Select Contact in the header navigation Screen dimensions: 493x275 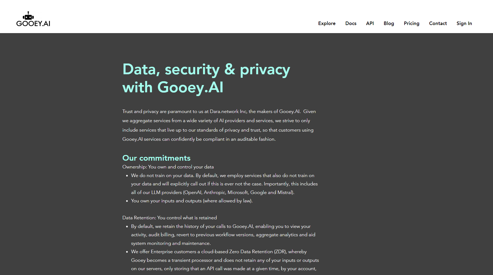point(438,23)
